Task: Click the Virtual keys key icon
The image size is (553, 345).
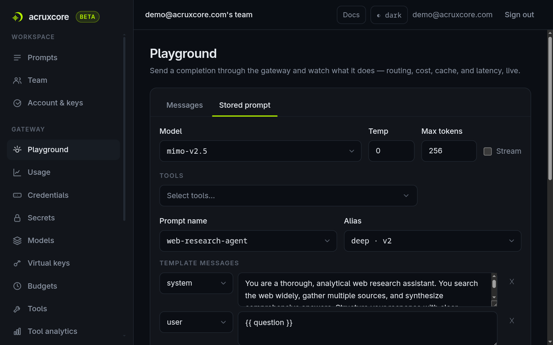Action: (x=17, y=263)
